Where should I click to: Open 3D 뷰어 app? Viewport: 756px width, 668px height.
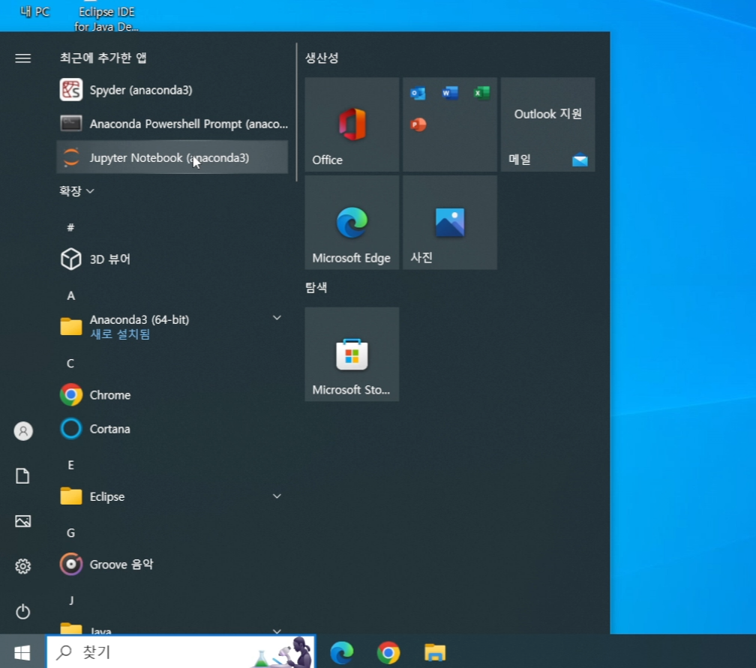pyautogui.click(x=172, y=259)
